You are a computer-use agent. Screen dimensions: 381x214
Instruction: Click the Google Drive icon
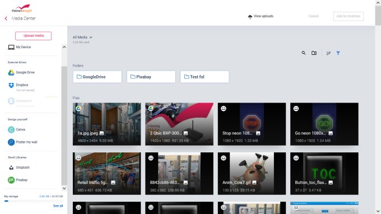click(11, 72)
